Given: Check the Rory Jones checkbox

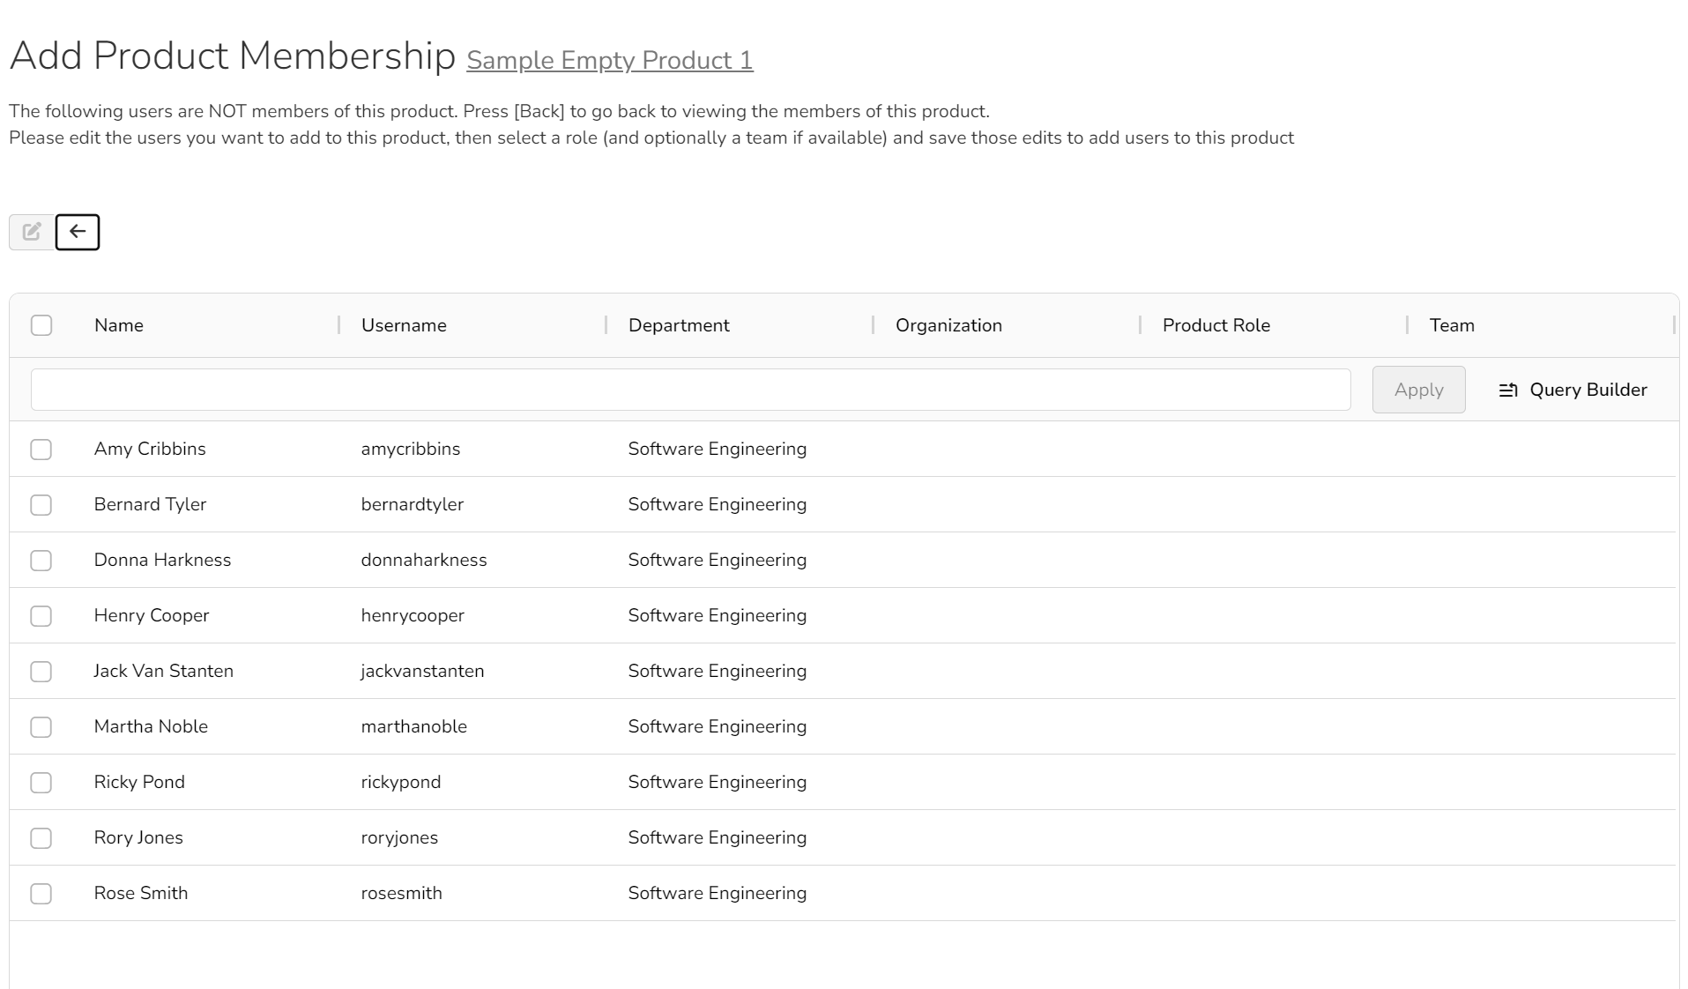Looking at the screenshot, I should pyautogui.click(x=41, y=838).
